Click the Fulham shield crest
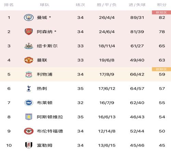171x151 pixels. pyautogui.click(x=29, y=145)
